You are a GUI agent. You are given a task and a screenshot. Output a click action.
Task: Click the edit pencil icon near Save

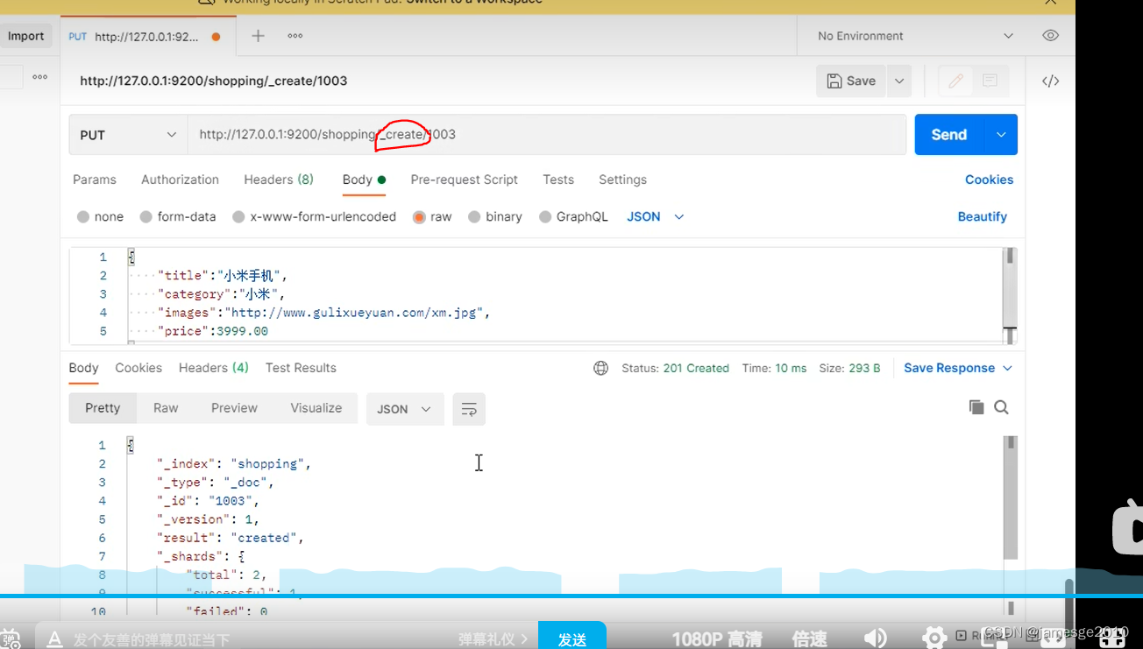click(956, 81)
